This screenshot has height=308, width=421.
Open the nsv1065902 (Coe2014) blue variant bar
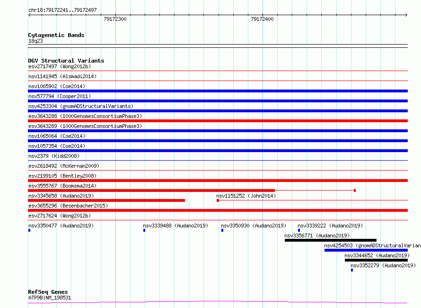(218, 91)
